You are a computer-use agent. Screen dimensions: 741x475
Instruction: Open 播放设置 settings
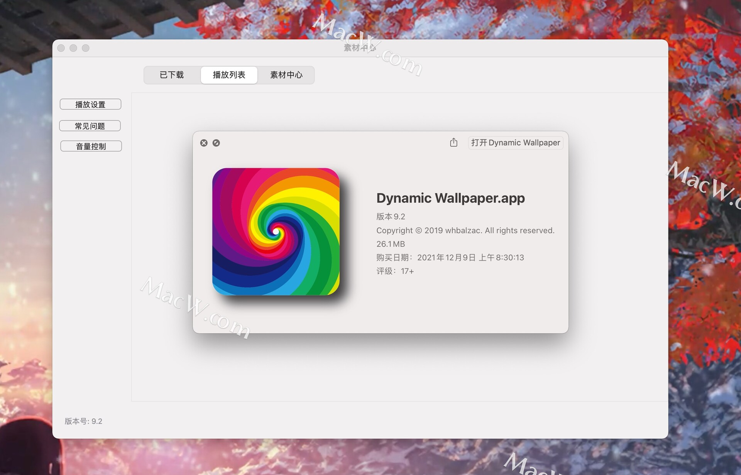point(90,105)
